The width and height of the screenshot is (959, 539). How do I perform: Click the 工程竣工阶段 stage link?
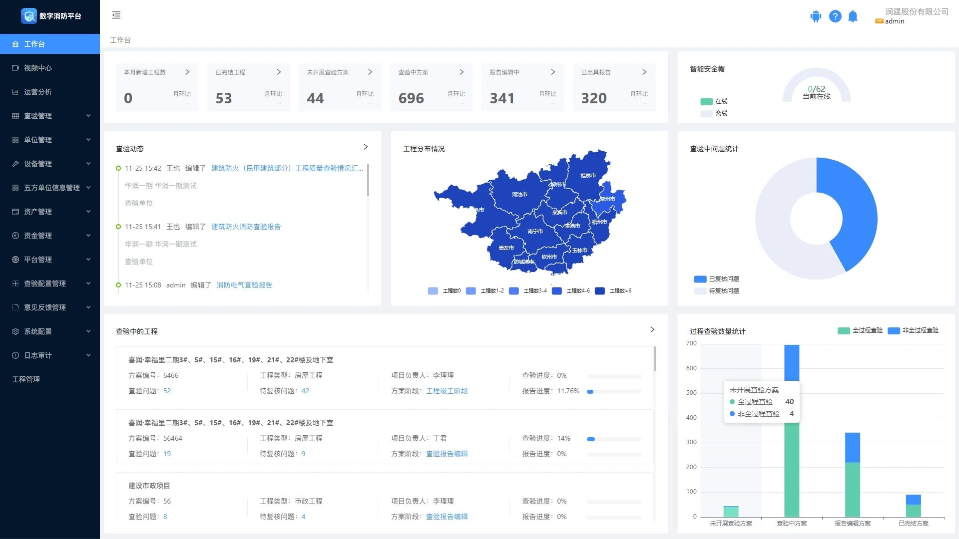447,391
